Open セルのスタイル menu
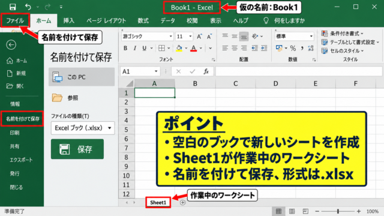 (343, 51)
